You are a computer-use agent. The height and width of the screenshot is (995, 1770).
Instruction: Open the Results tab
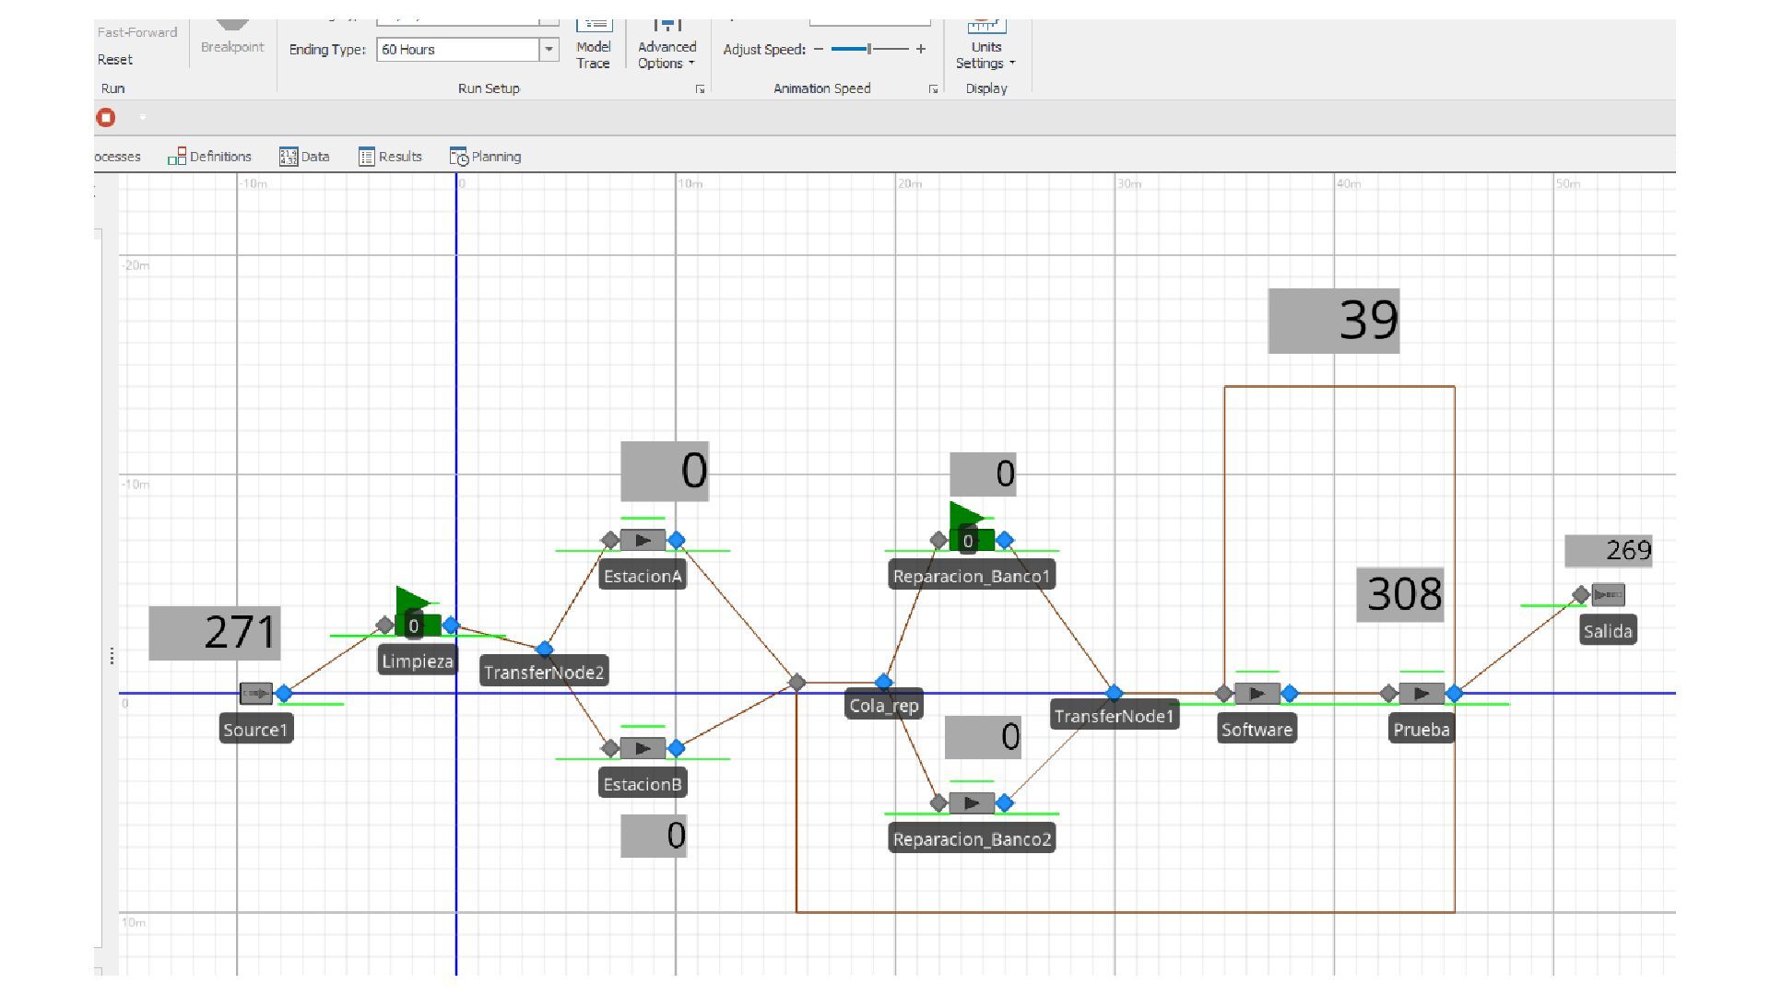point(390,157)
